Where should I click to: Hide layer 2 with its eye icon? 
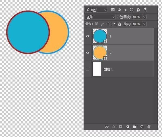coord(87,53)
